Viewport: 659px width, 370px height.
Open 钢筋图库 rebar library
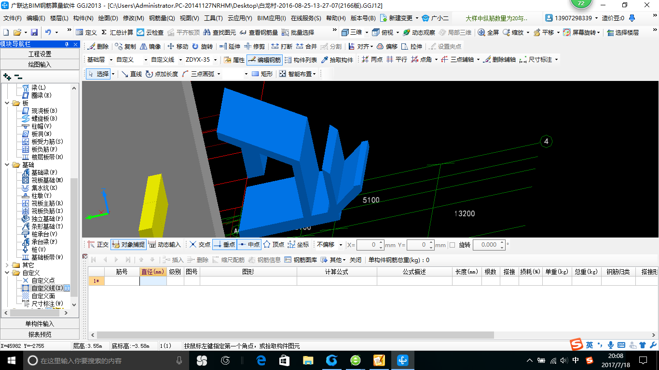click(x=301, y=260)
